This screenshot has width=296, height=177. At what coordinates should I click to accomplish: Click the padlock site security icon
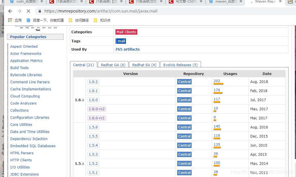tap(40, 11)
